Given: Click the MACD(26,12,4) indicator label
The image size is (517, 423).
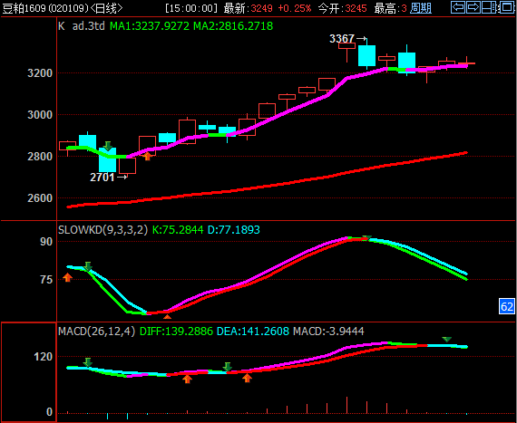Looking at the screenshot, I should click(97, 332).
